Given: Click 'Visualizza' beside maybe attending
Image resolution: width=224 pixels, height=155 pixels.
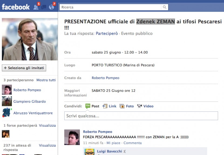Looking at the screenshot, I should [47, 125].
